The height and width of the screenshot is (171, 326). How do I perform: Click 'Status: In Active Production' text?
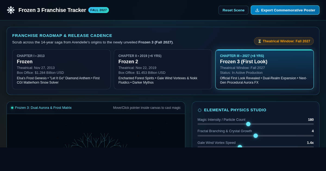click(241, 73)
